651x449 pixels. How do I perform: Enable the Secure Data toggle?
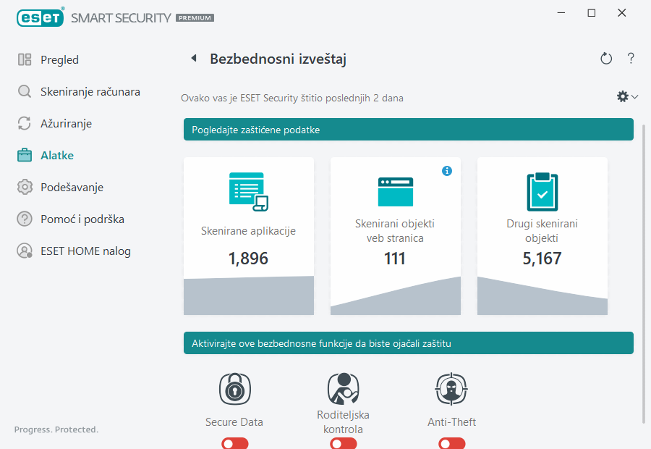234,442
